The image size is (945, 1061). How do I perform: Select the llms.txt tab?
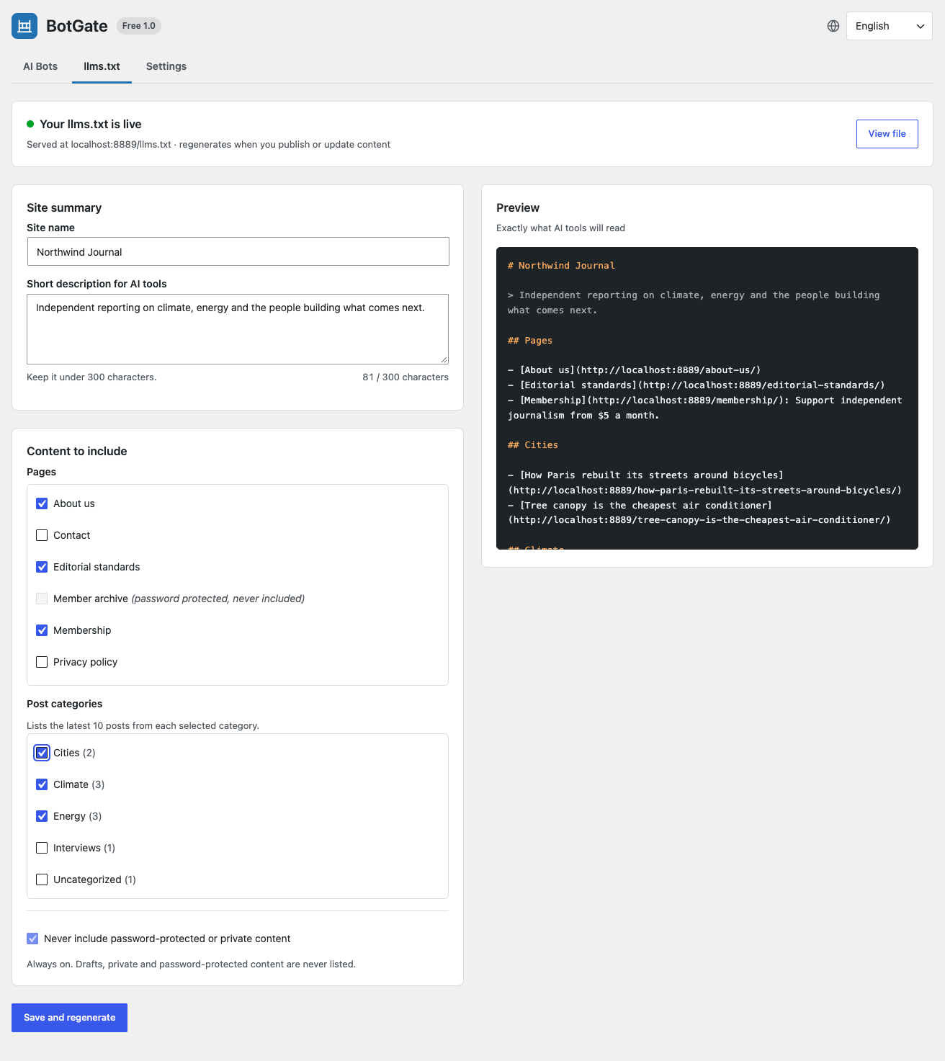coord(102,66)
